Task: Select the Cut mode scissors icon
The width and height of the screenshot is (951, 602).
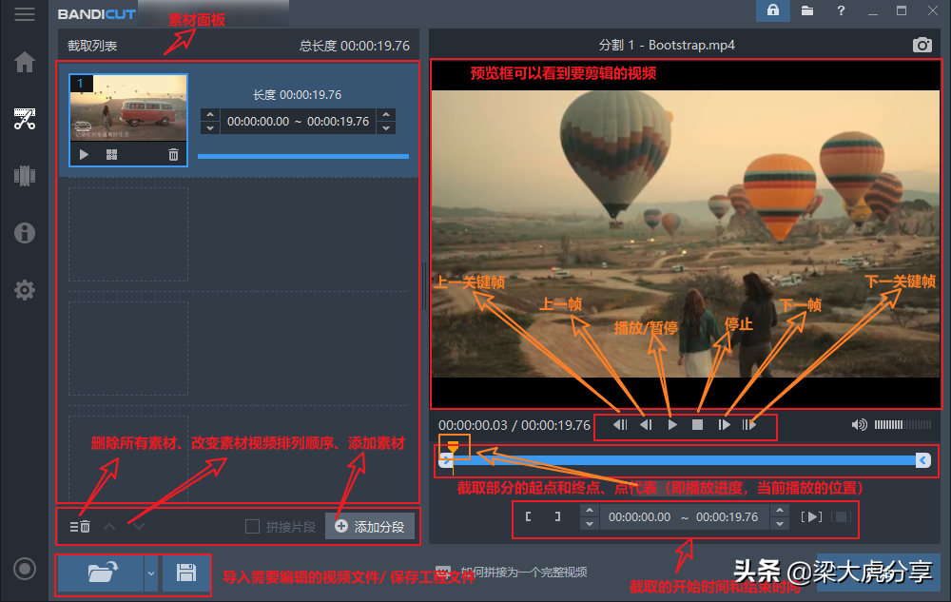Action: click(x=25, y=119)
